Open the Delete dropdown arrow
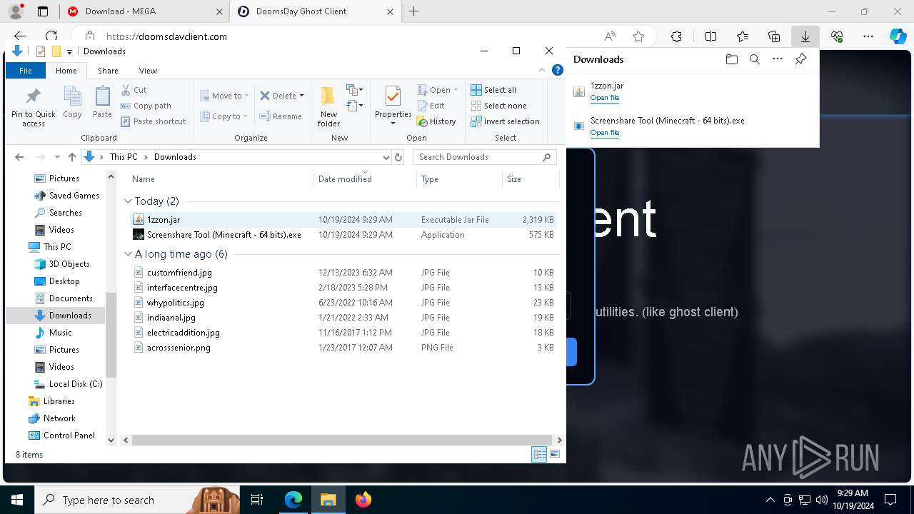The image size is (914, 514). (301, 96)
